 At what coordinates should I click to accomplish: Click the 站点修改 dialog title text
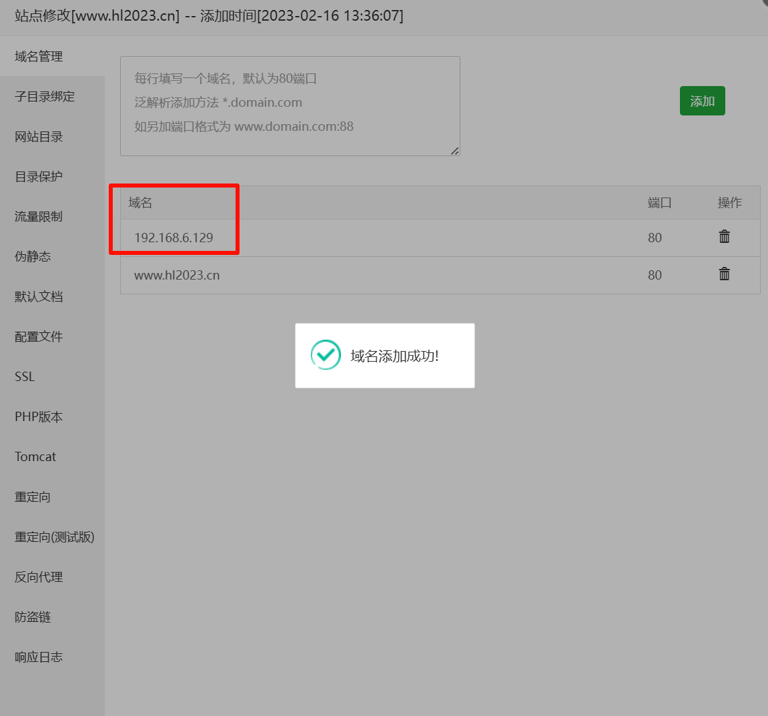[209, 16]
